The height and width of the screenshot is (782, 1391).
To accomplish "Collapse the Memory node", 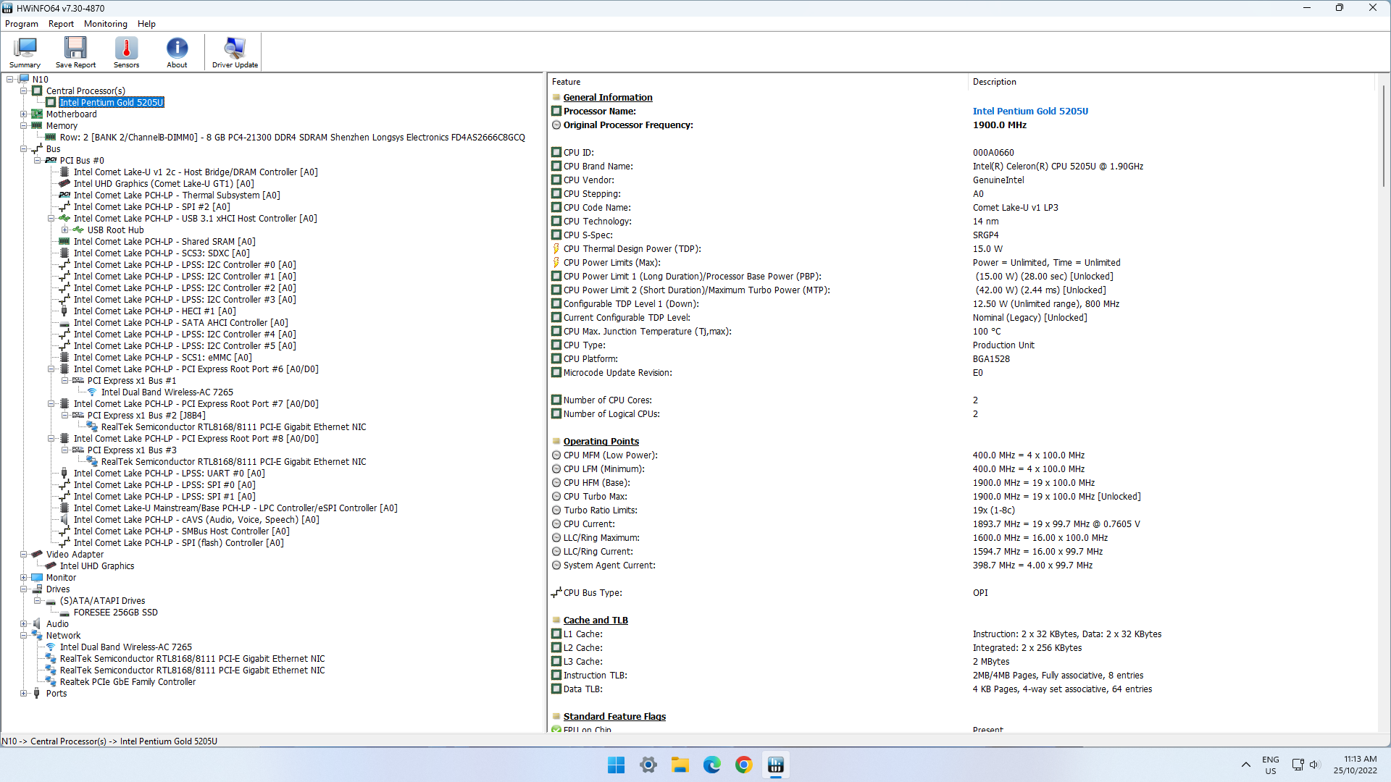I will point(24,126).
